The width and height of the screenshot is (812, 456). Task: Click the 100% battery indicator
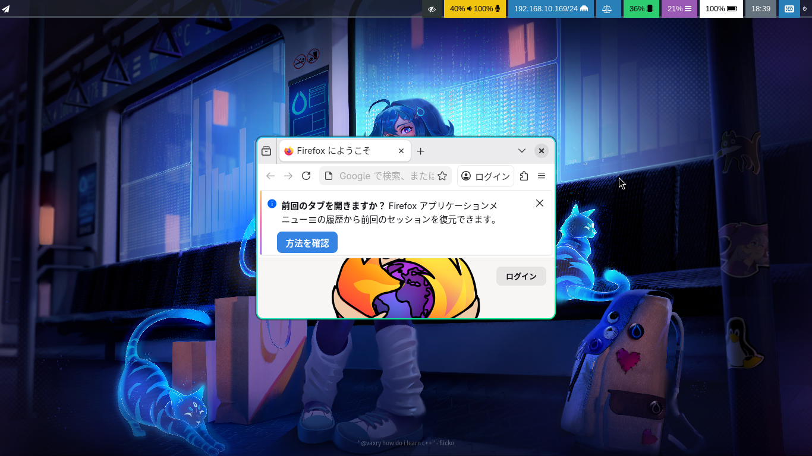coord(721,9)
